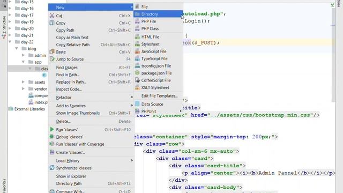Image resolution: width=343 pixels, height=193 pixels.
Task: Choose Copy Path from context menu
Action: click(91, 30)
